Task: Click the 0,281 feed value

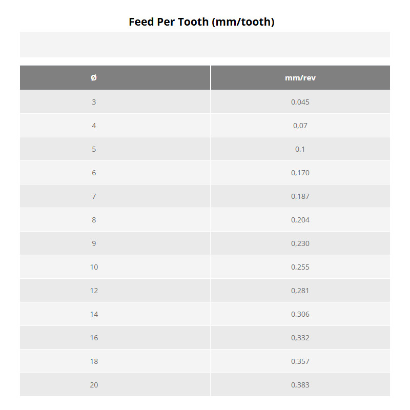Action: pyautogui.click(x=300, y=291)
